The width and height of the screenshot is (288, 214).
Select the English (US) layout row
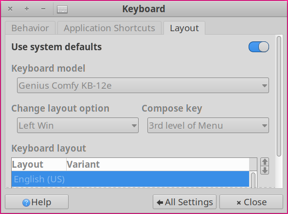pyautogui.click(x=130, y=179)
